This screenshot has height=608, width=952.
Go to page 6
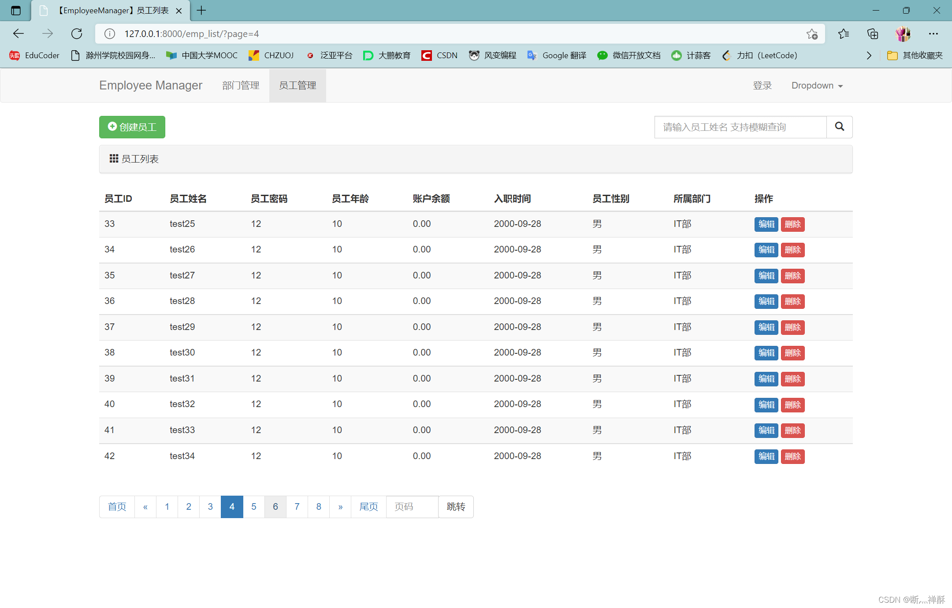click(275, 507)
